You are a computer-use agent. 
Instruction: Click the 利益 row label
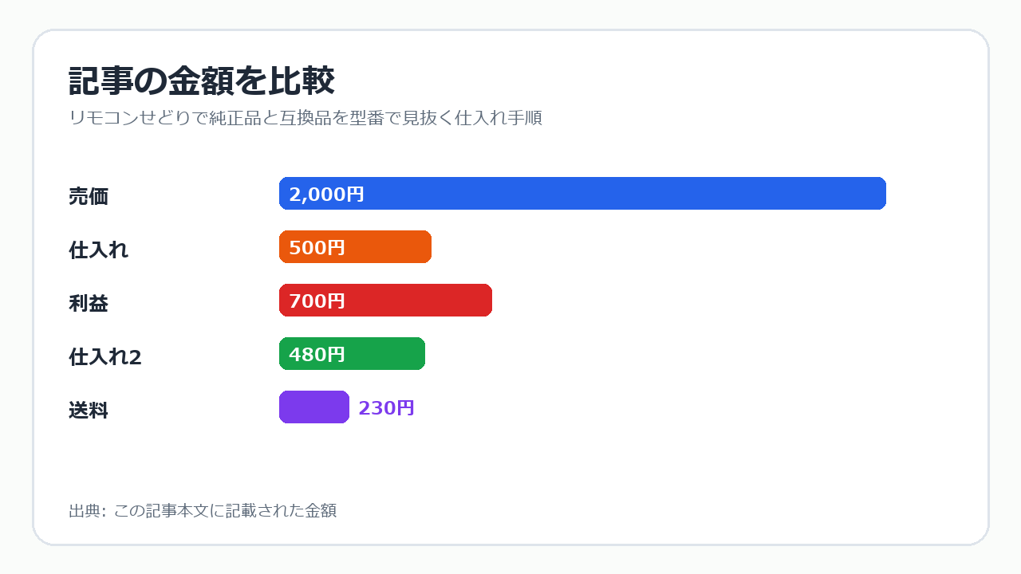click(89, 303)
